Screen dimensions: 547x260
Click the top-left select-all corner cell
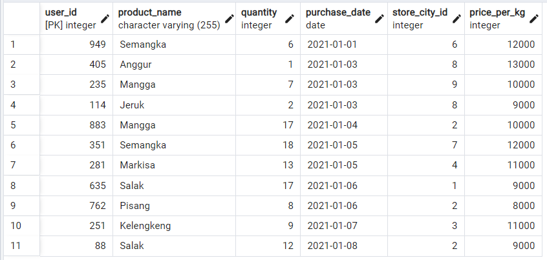coord(21,19)
